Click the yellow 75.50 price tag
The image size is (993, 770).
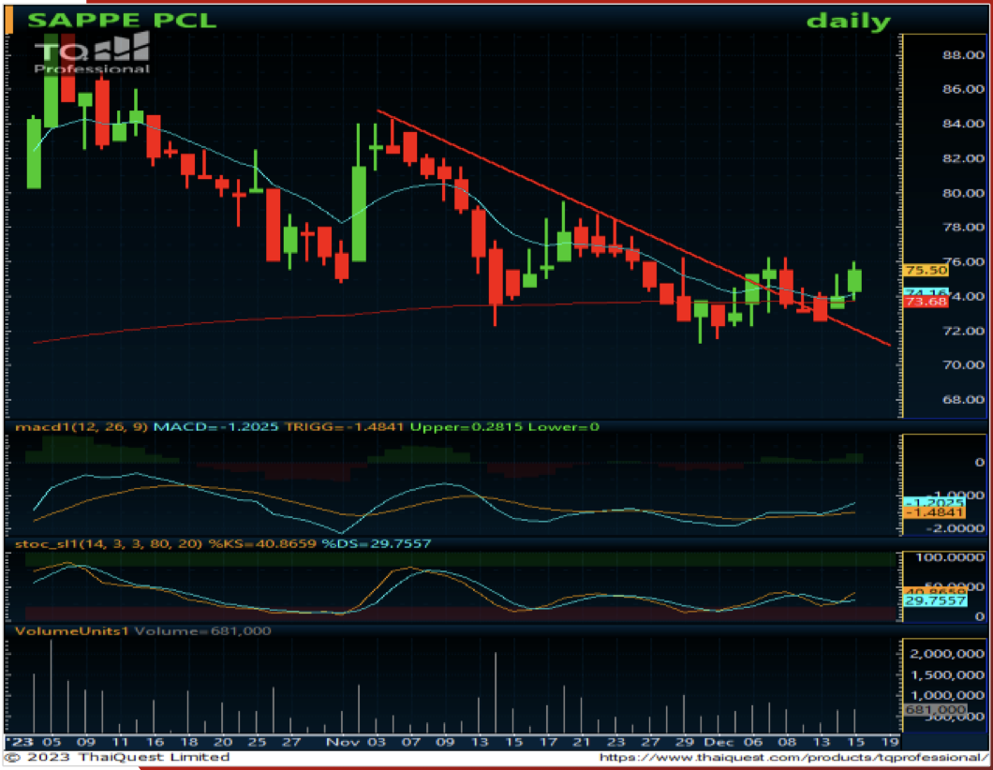[926, 271]
